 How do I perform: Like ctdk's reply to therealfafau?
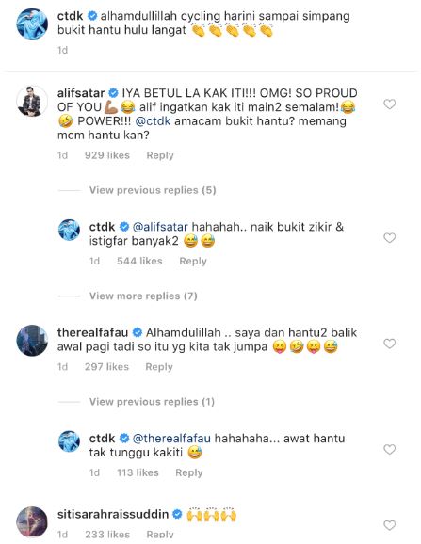click(389, 449)
